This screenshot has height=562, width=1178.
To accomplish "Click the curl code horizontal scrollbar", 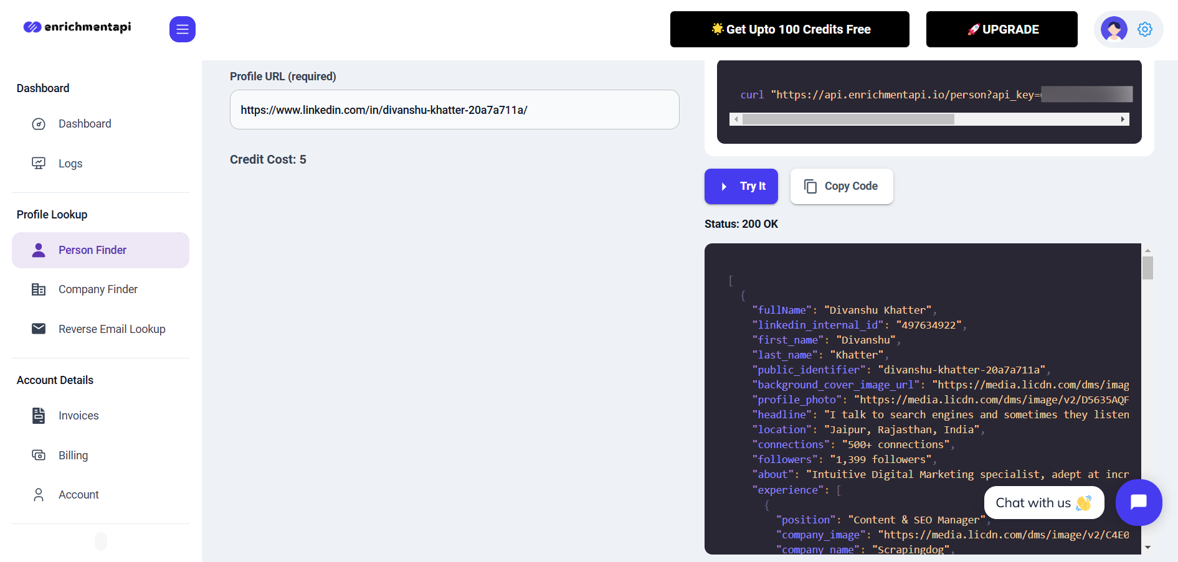I will [848, 119].
